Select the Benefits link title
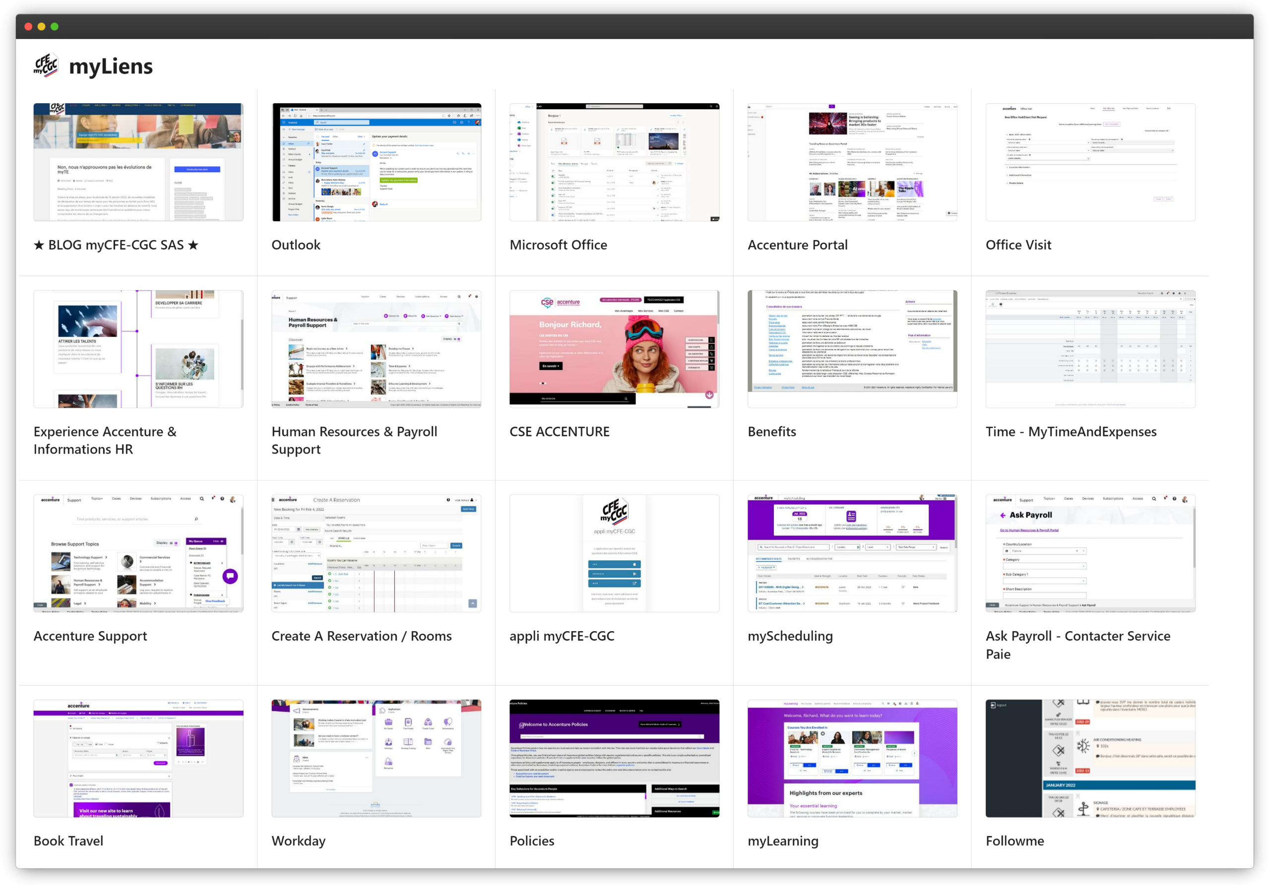 [771, 432]
